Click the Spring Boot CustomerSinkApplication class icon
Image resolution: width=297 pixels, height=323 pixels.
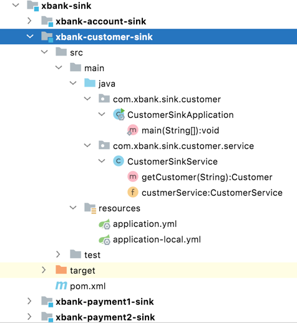pyautogui.click(x=119, y=115)
